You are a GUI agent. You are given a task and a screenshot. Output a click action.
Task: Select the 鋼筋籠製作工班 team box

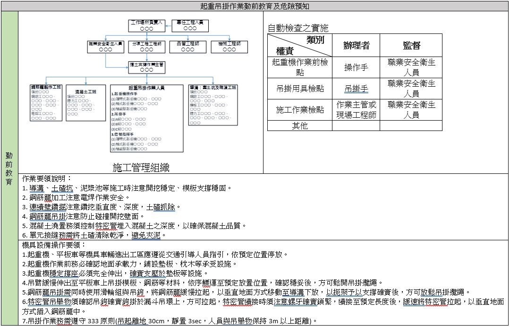(46, 103)
